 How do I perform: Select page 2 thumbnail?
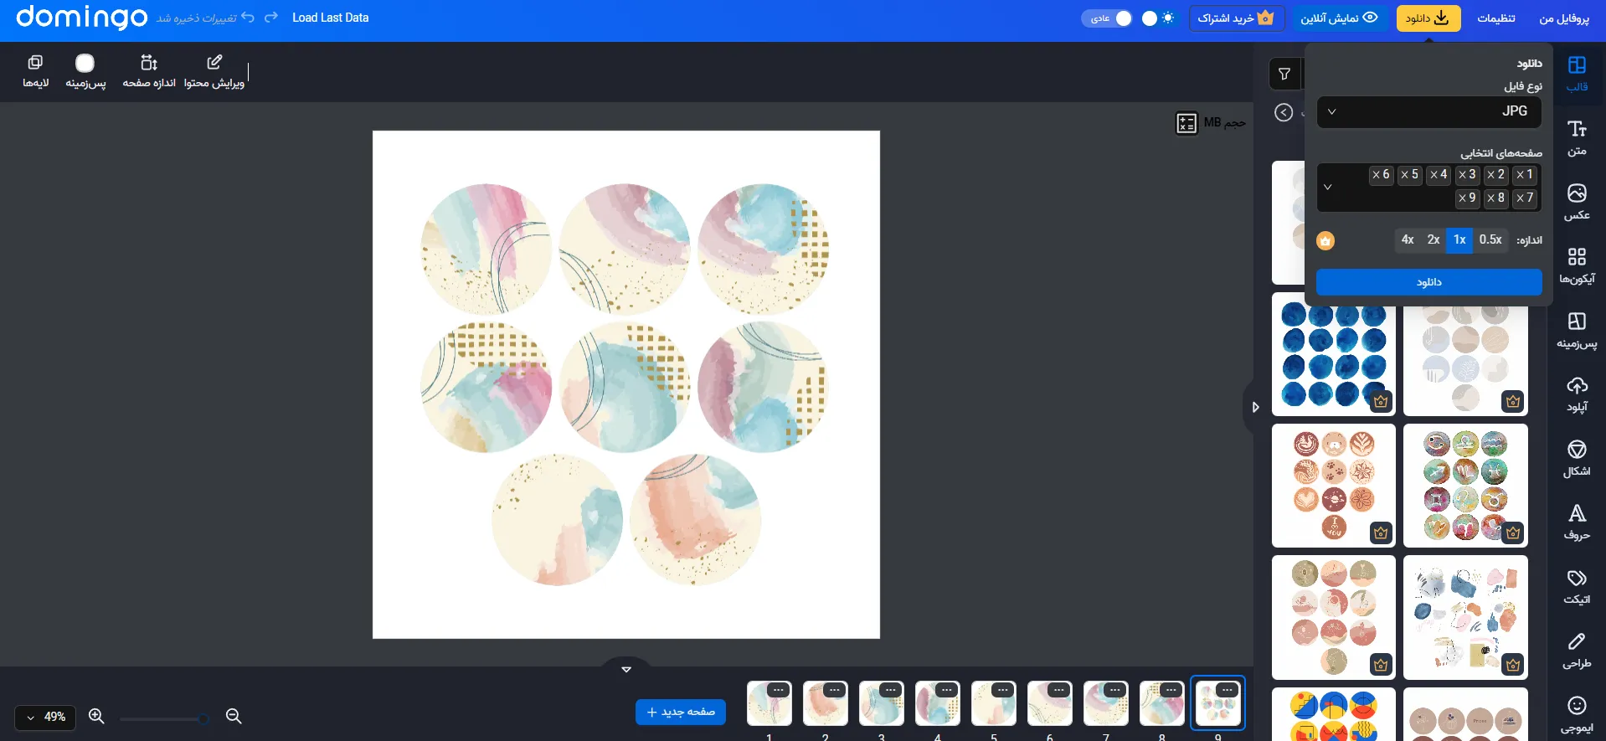point(825,702)
